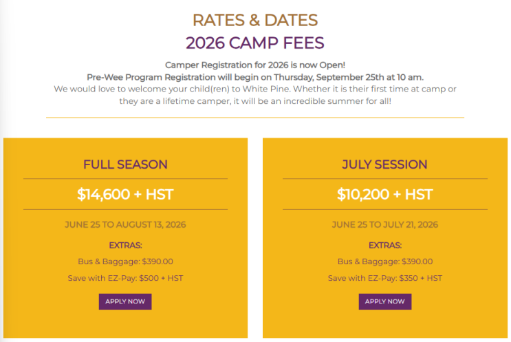511x342 pixels.
Task: Select the 2026 CAMP FEES title
Action: (x=254, y=43)
